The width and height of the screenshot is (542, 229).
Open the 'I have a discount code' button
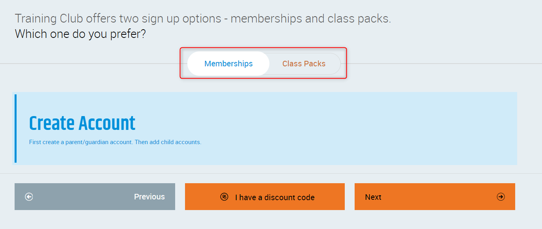(265, 197)
